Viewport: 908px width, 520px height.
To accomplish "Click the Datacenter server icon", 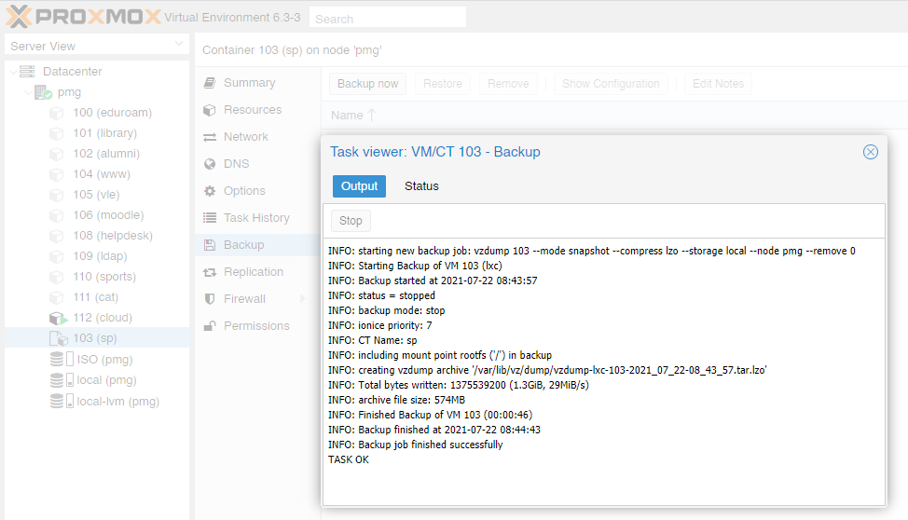I will 27,71.
